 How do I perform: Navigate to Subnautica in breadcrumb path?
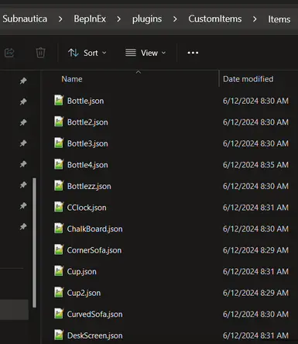tap(25, 19)
